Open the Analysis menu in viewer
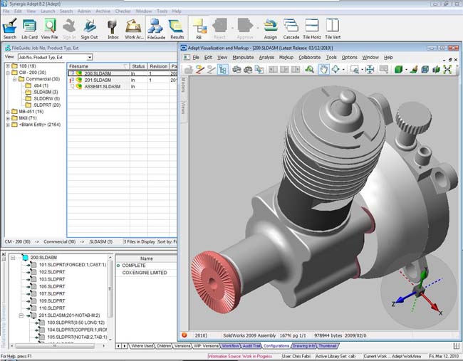The width and height of the screenshot is (463, 361). pos(266,57)
